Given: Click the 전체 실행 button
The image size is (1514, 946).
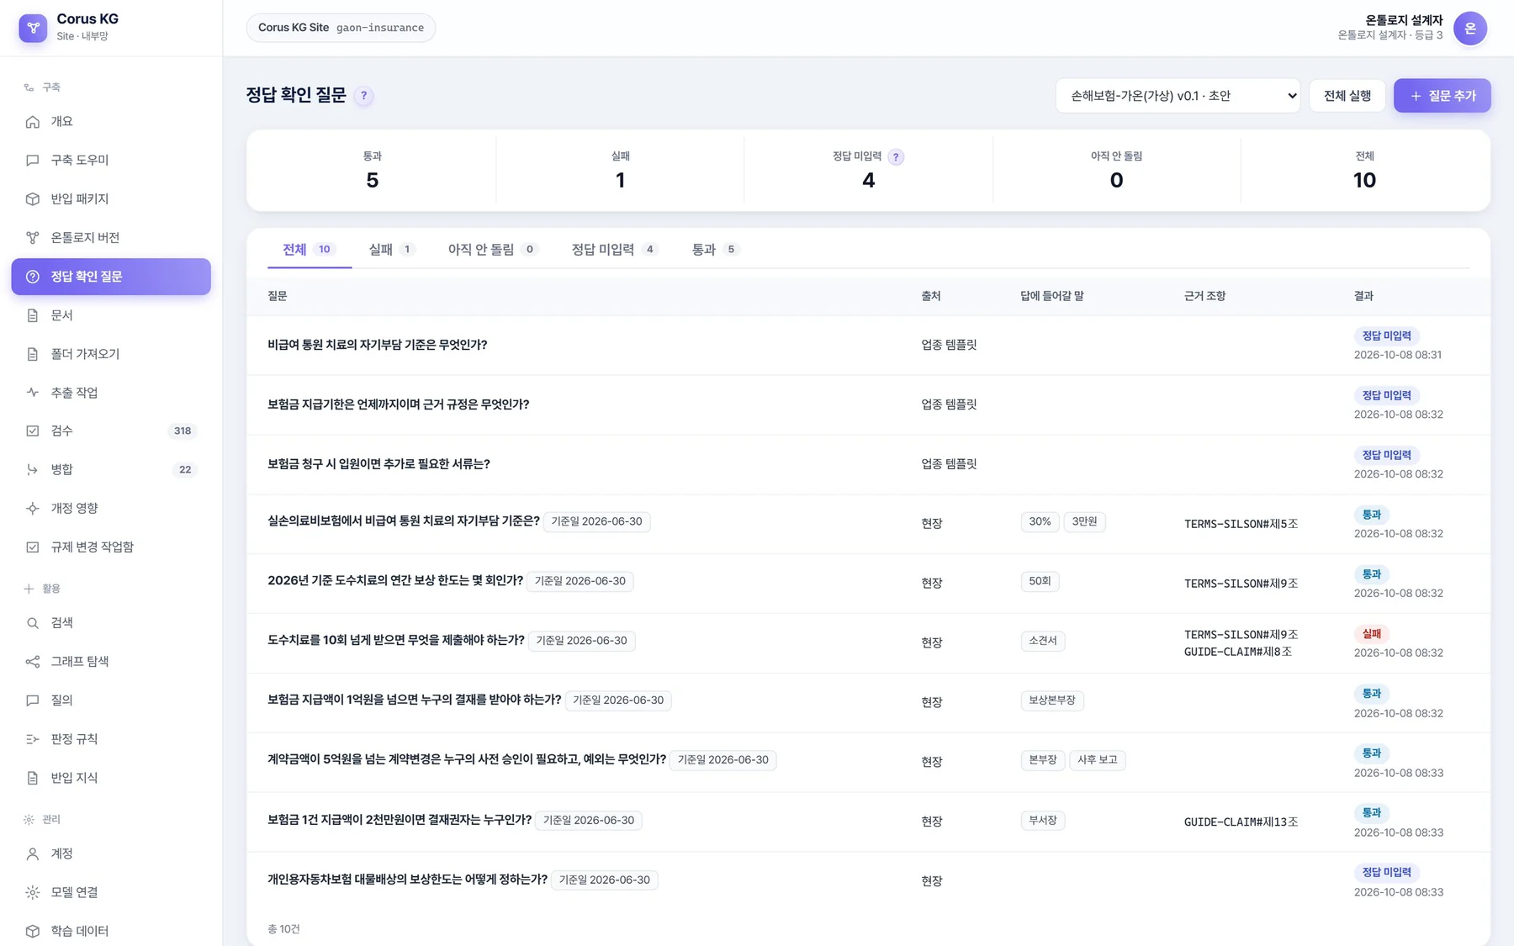Looking at the screenshot, I should click(1347, 96).
